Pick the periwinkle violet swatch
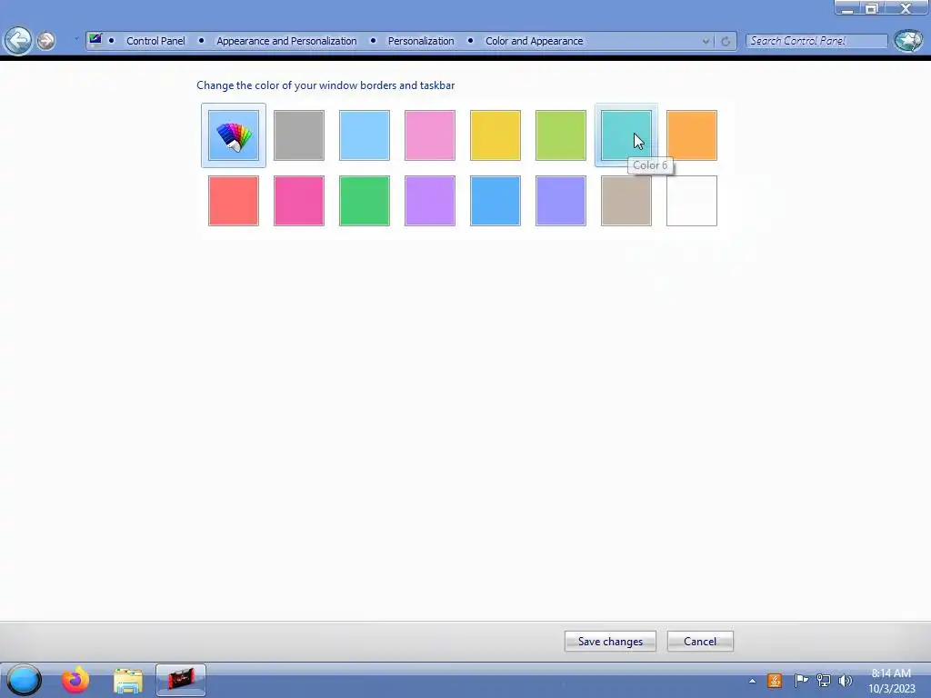Viewport: 931px width, 698px height. point(560,201)
